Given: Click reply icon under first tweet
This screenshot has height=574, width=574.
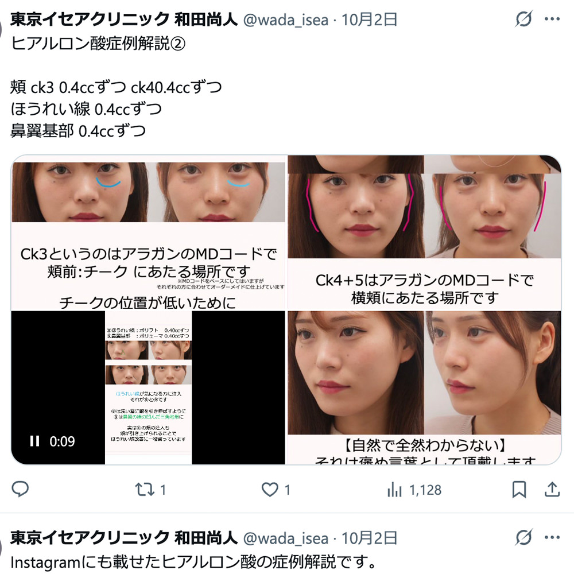Looking at the screenshot, I should click(x=20, y=489).
